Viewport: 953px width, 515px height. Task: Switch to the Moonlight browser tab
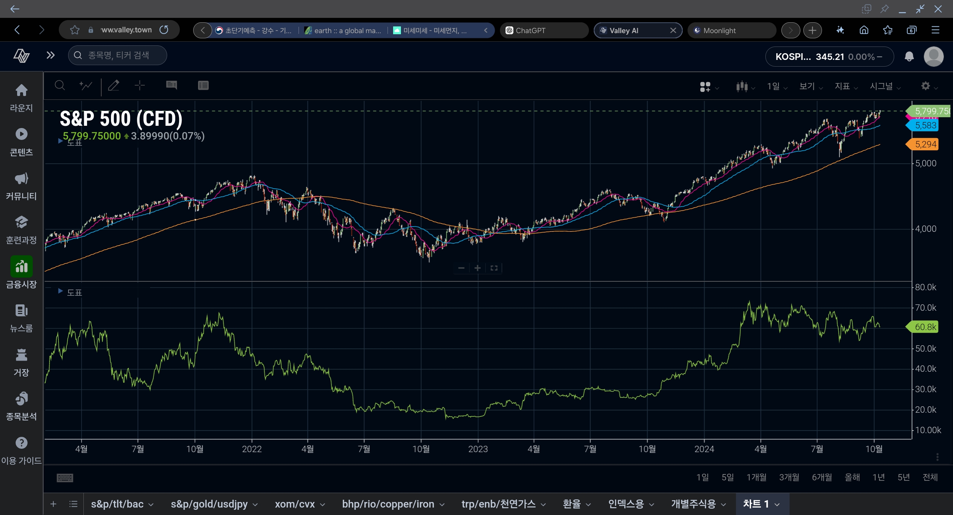coord(732,30)
